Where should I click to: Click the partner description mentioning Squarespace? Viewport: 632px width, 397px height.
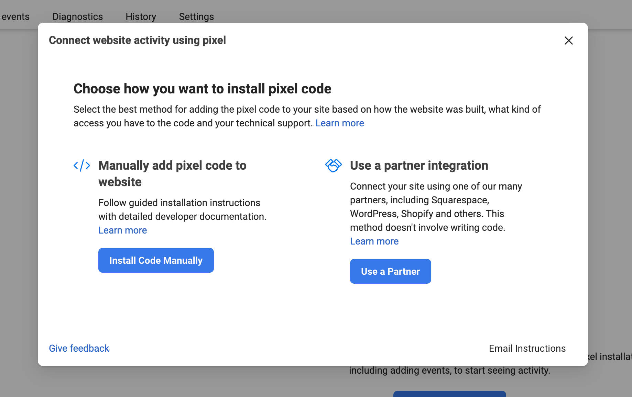pyautogui.click(x=436, y=207)
